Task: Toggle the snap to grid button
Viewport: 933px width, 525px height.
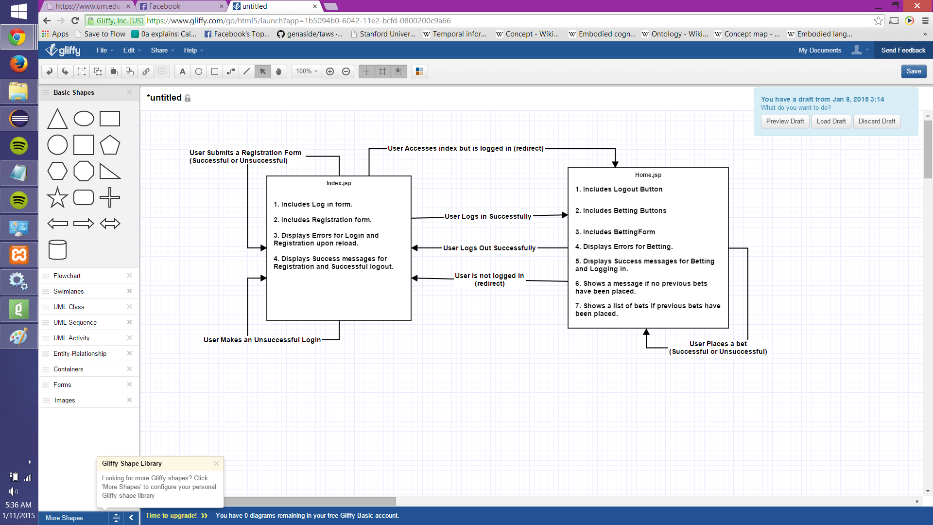Action: click(398, 71)
